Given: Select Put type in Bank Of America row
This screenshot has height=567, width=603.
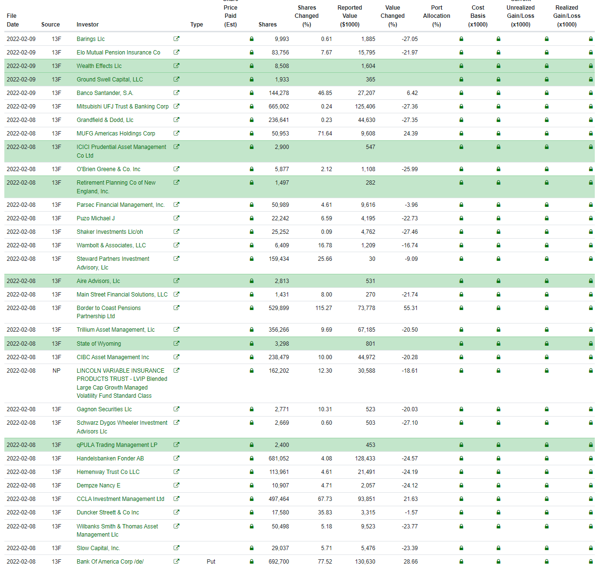Looking at the screenshot, I should 211,562.
